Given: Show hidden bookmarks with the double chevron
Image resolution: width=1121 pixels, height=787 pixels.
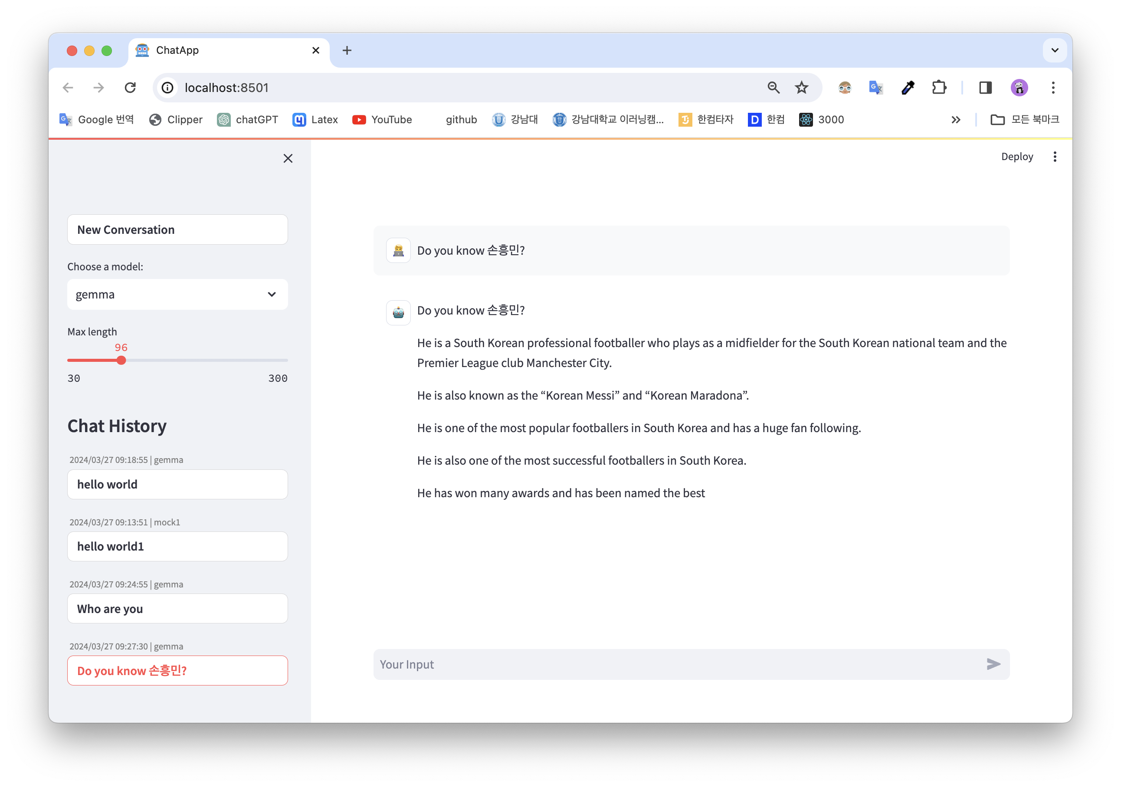Looking at the screenshot, I should 955,120.
